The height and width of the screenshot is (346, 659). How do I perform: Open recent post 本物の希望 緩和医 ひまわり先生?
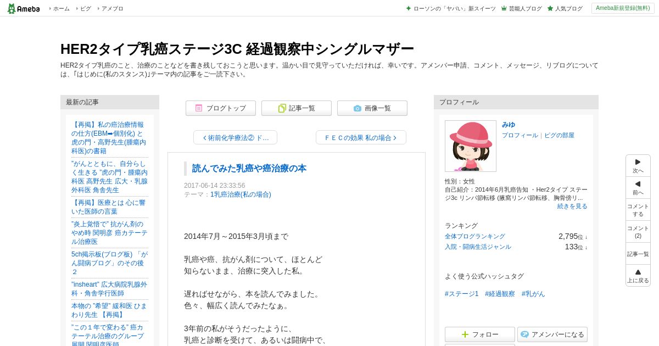point(109,310)
